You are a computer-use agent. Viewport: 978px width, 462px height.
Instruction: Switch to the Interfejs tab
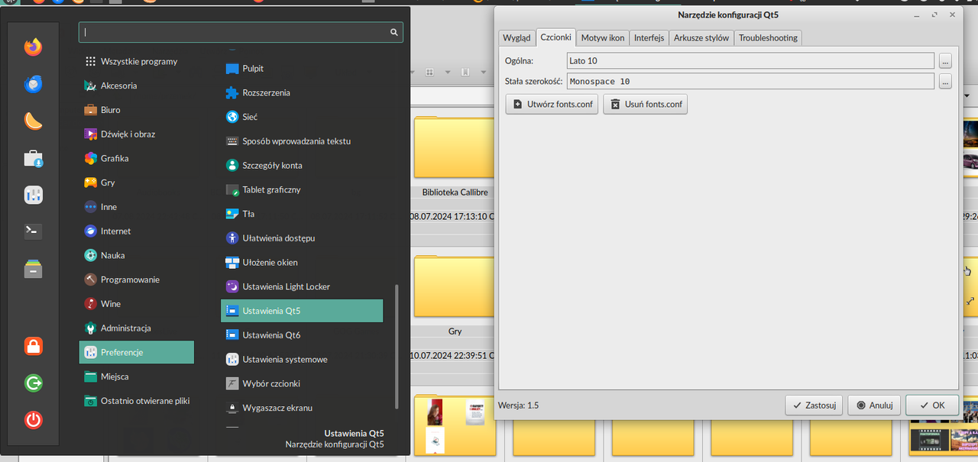[649, 38]
